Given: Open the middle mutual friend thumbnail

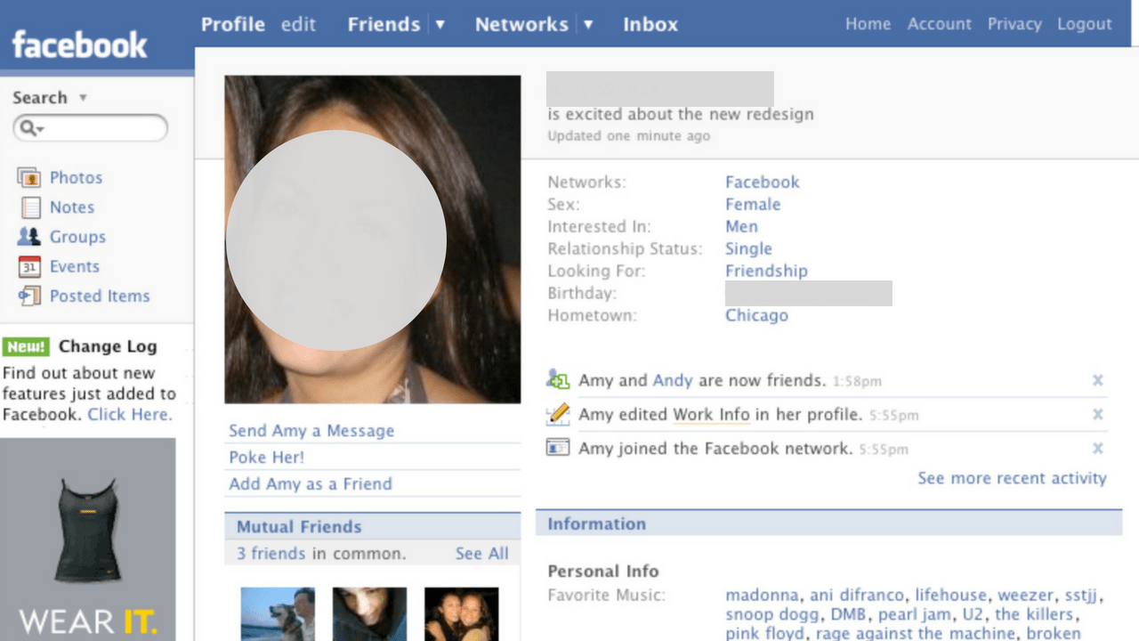Looking at the screenshot, I should [369, 613].
